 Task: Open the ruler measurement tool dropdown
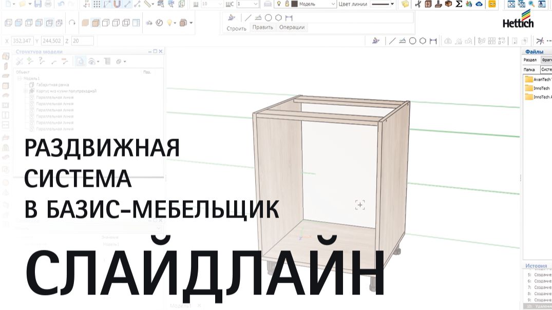(x=153, y=4)
